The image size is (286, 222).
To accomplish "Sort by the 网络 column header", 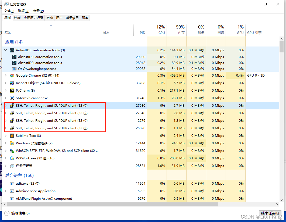I will pos(216,30).
